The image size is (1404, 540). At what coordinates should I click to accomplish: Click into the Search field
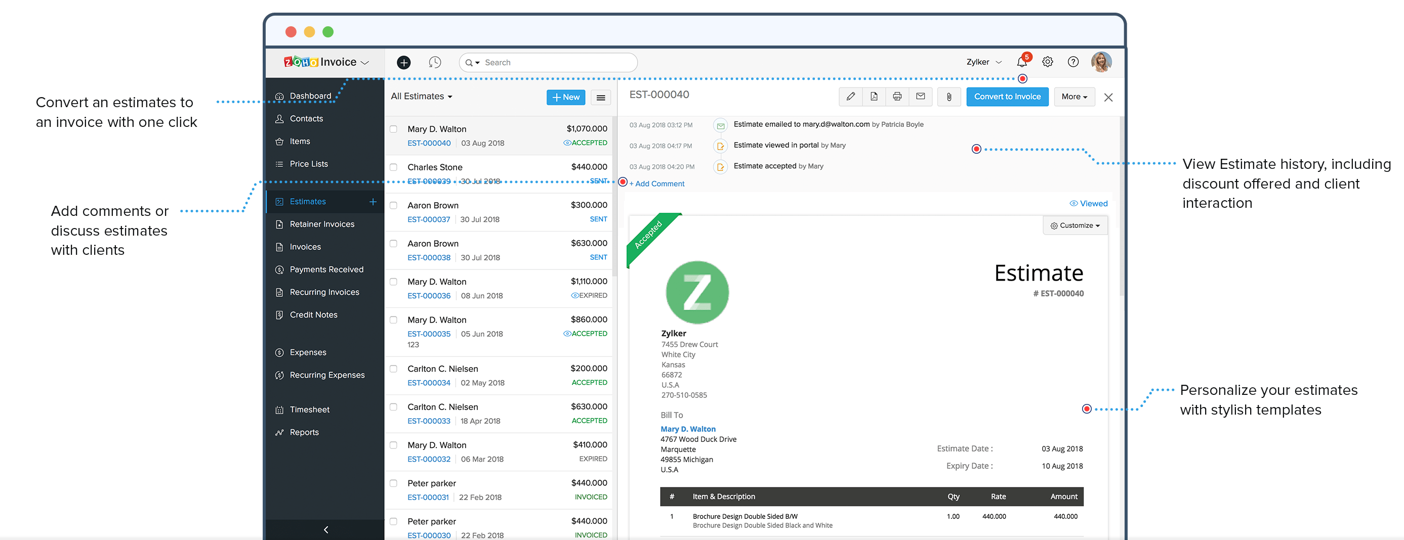click(548, 63)
